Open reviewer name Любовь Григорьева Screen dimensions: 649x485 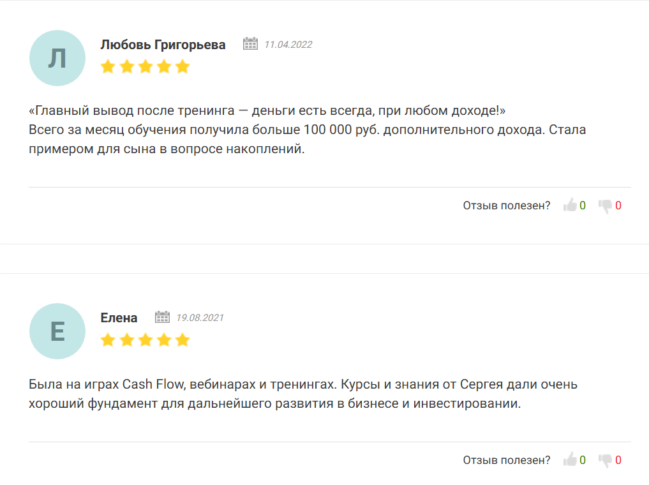(163, 45)
